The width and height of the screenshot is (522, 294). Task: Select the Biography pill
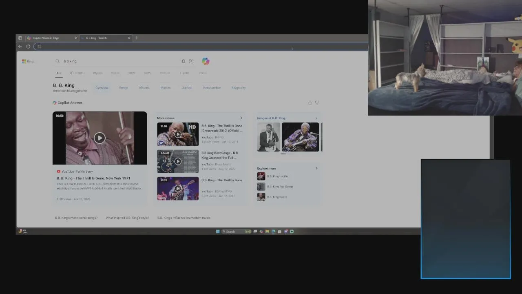(x=239, y=88)
